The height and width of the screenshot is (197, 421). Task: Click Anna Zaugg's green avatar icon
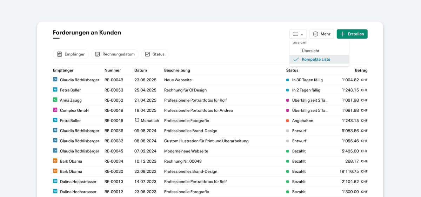pyautogui.click(x=55, y=100)
